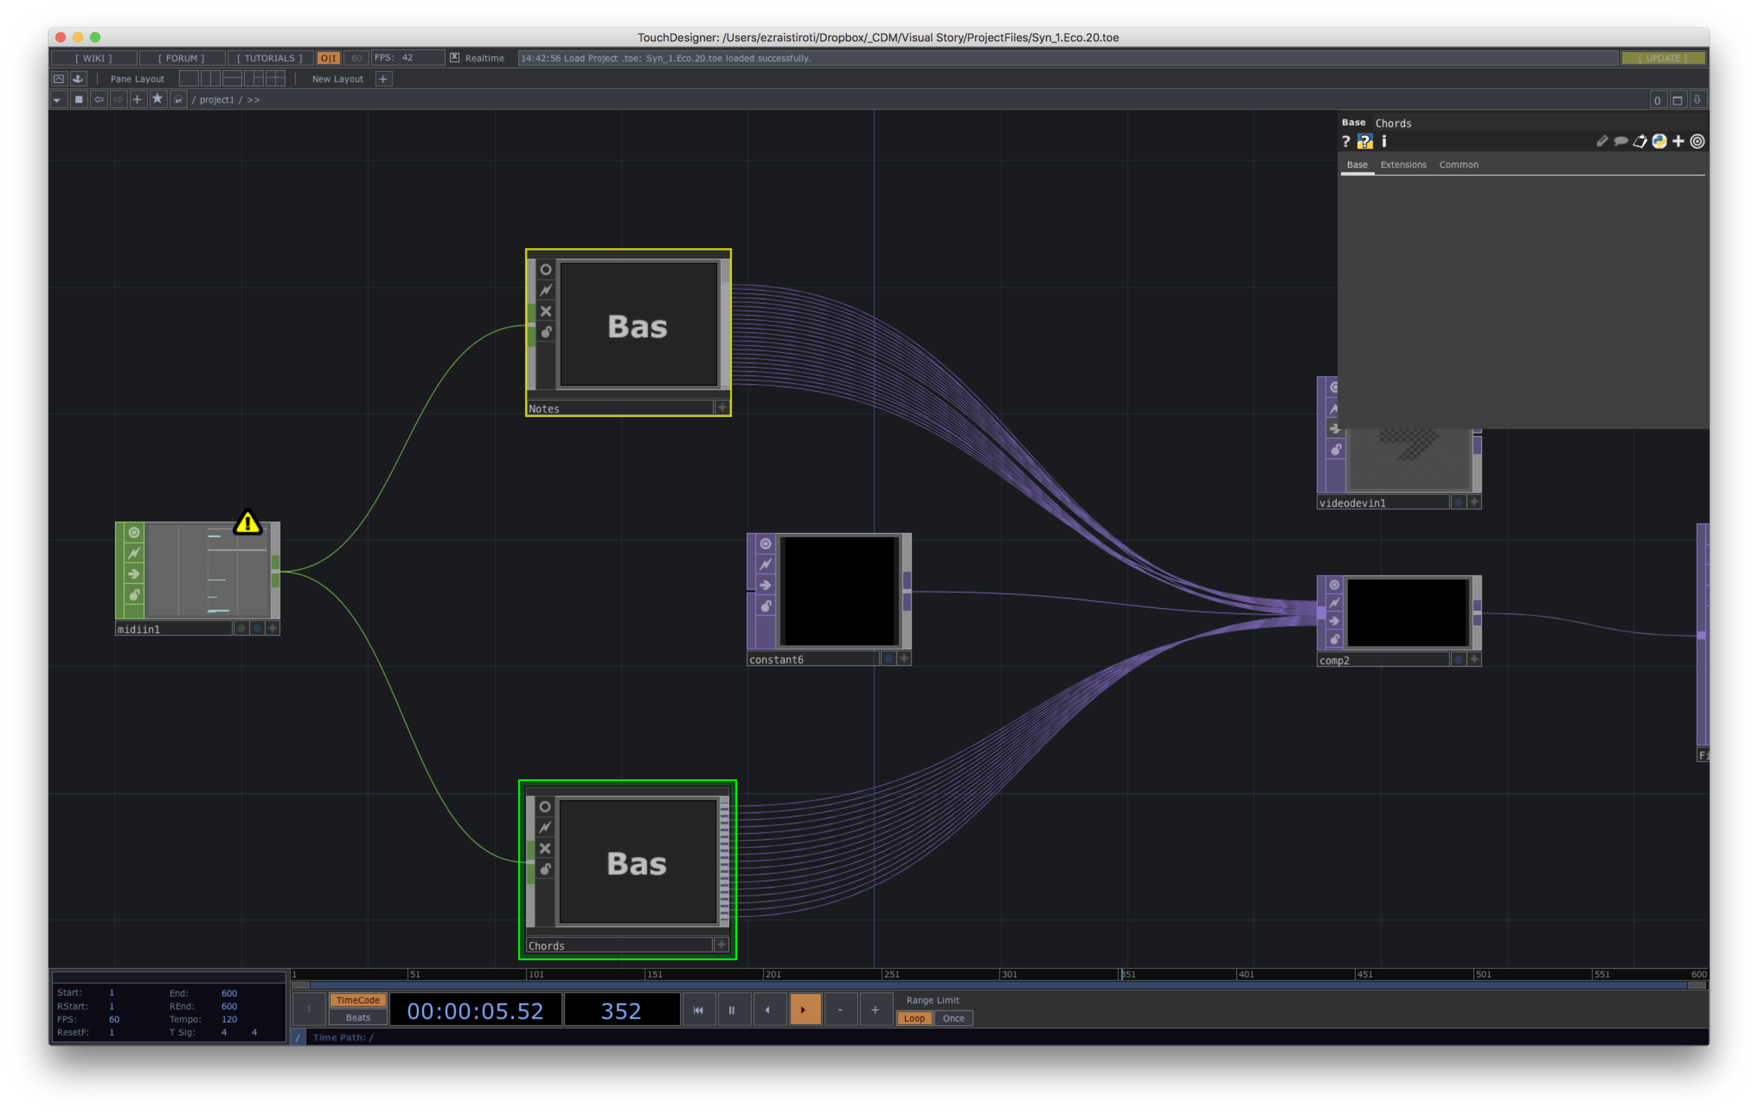Expand plus button on constant6 node
Screen dimensions: 1758x1115
[x=904, y=658]
